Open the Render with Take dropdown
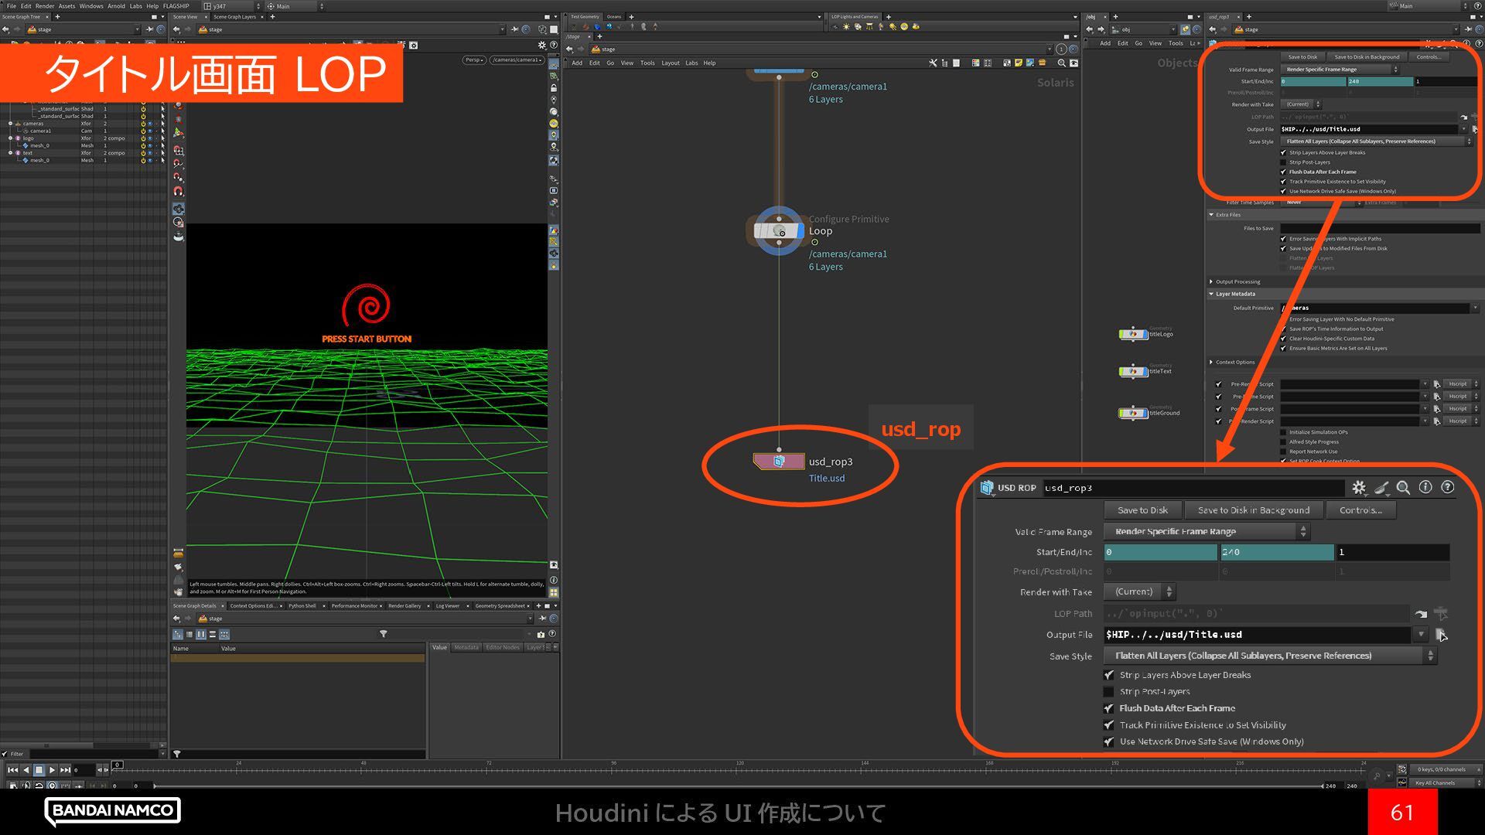Image resolution: width=1485 pixels, height=835 pixels. point(1139,591)
